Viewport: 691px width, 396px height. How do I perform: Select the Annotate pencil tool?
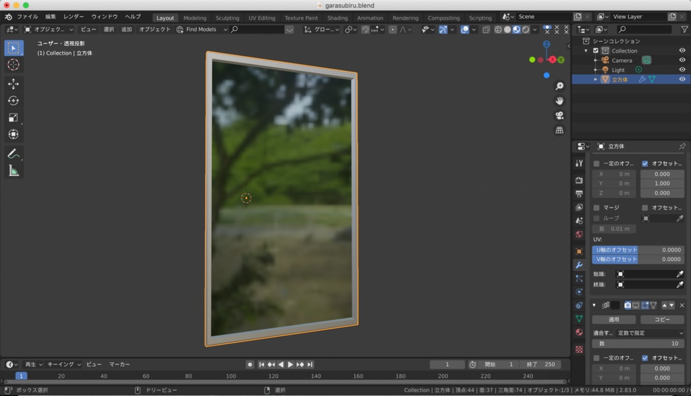click(x=13, y=153)
